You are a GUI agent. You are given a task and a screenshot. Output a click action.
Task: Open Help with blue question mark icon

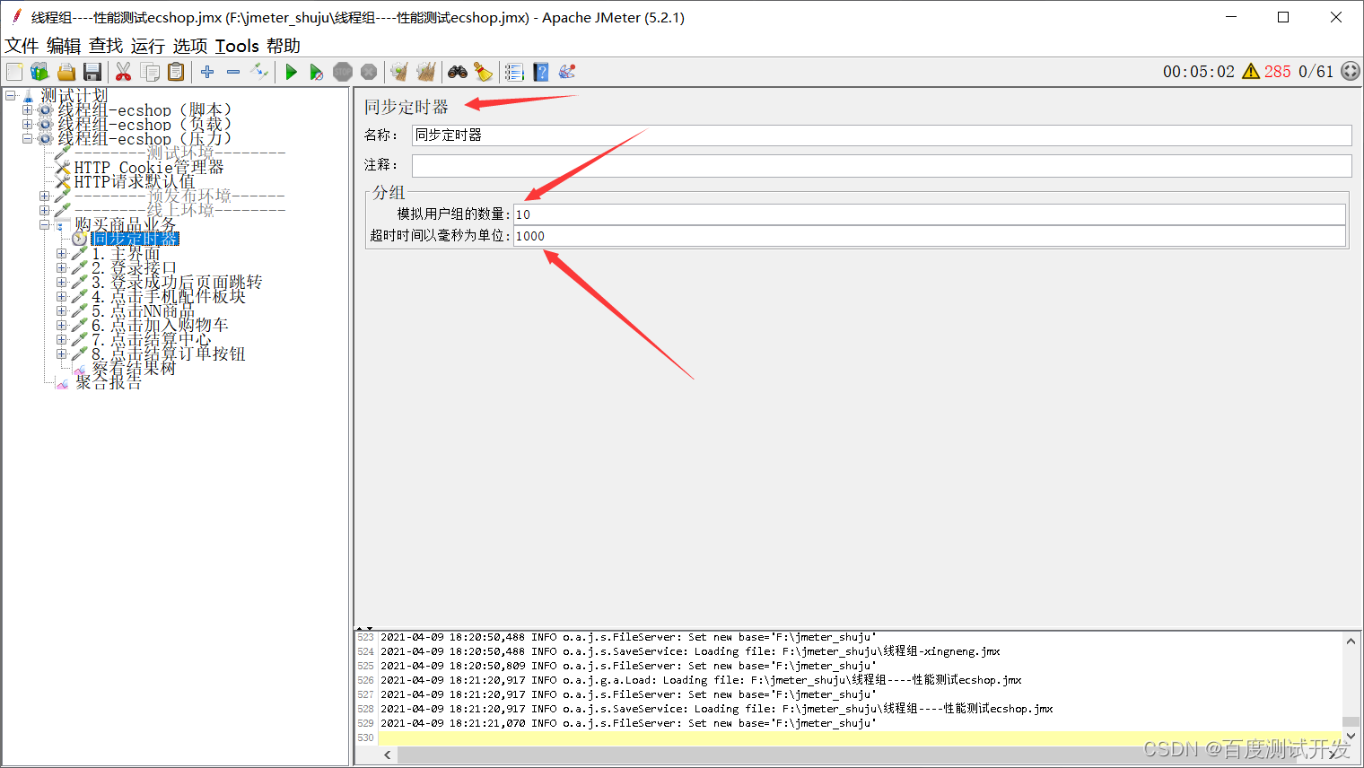[x=540, y=72]
